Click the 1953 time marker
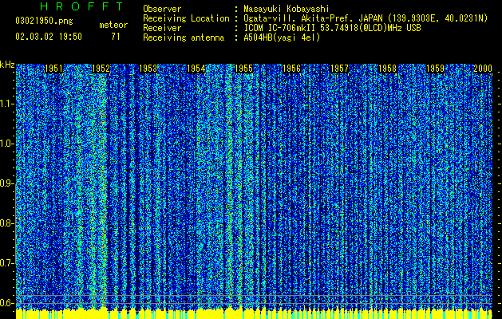This screenshot has width=502, height=319. pos(148,69)
